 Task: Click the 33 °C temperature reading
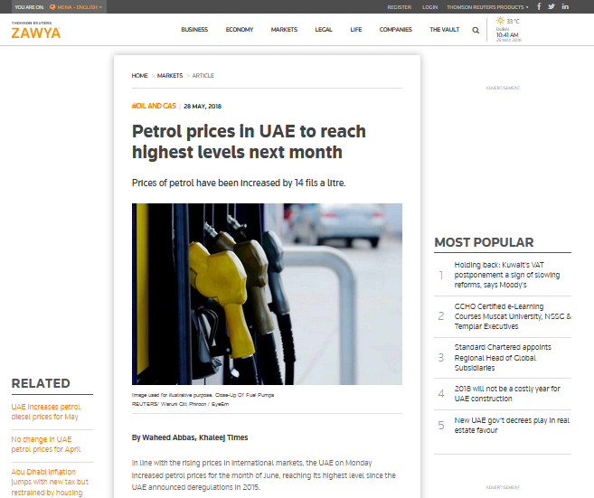pyautogui.click(x=513, y=21)
